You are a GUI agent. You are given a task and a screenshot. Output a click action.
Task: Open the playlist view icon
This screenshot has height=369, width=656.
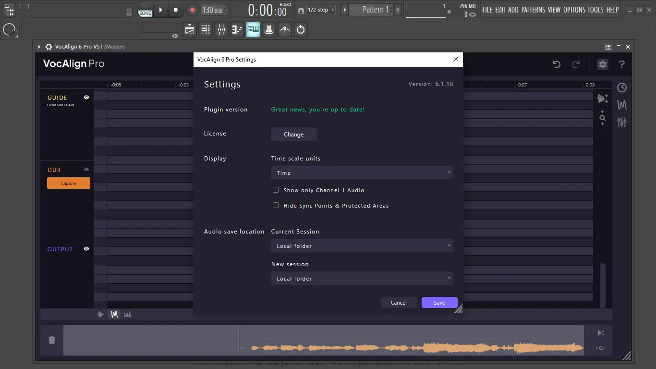(190, 30)
